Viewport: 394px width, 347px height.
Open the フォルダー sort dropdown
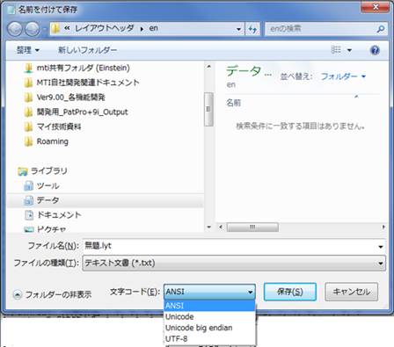coord(343,76)
